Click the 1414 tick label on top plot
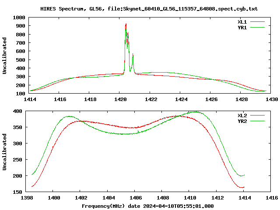 30,99
